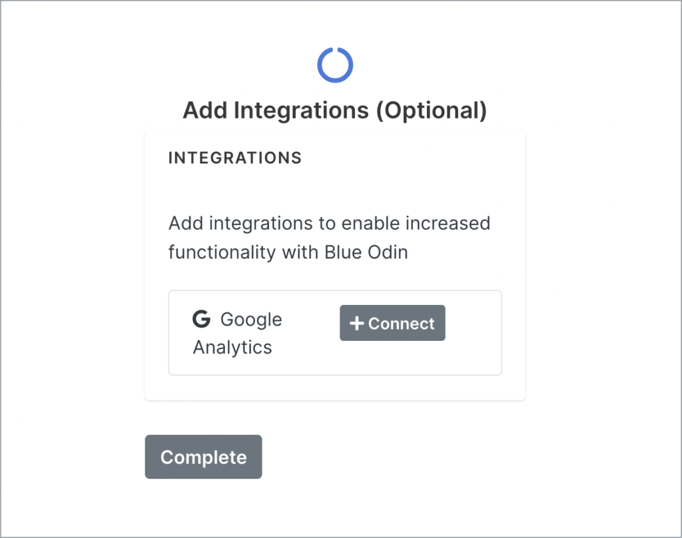Click the Add Integrations (Optional) heading
Viewport: 682px width, 538px height.
336,110
